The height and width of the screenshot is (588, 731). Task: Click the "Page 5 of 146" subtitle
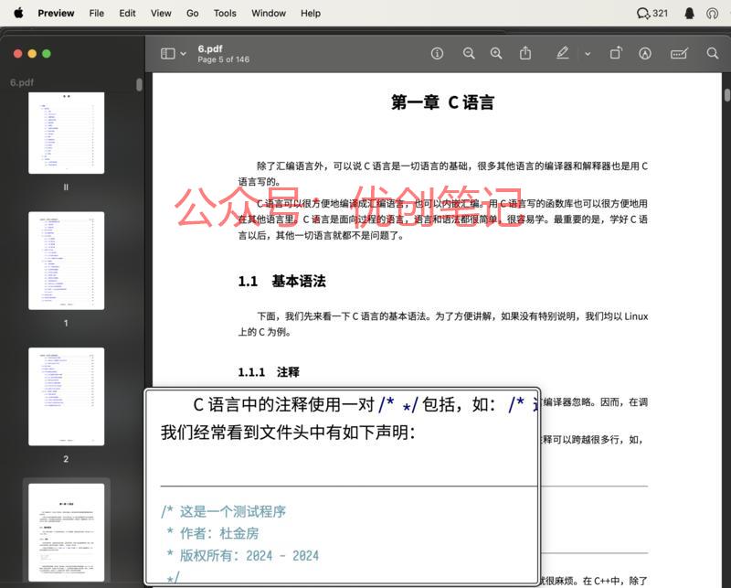pos(223,59)
